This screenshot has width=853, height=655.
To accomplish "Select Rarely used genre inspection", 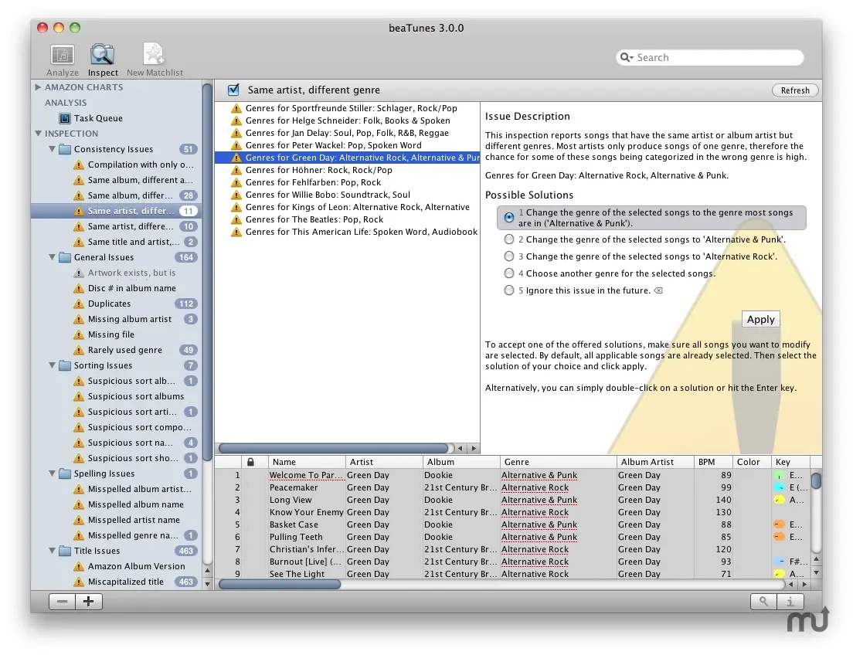I will (x=125, y=350).
